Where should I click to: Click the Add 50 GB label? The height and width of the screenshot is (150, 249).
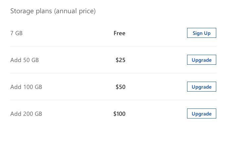click(25, 60)
